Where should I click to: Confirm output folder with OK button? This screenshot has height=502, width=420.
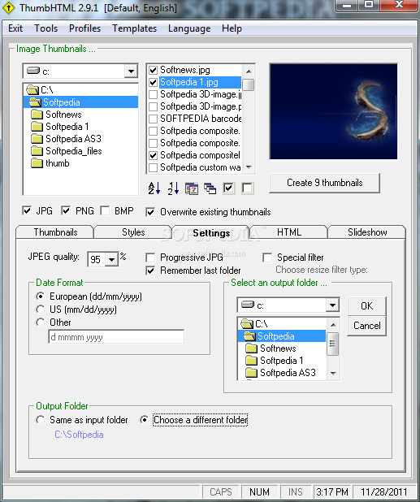(367, 306)
